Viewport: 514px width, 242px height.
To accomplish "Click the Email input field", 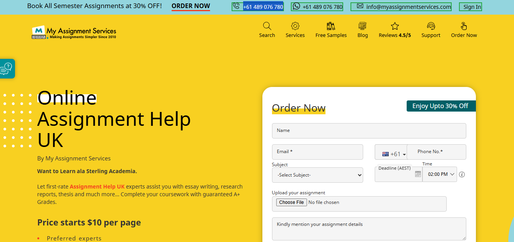I will 317,152.
